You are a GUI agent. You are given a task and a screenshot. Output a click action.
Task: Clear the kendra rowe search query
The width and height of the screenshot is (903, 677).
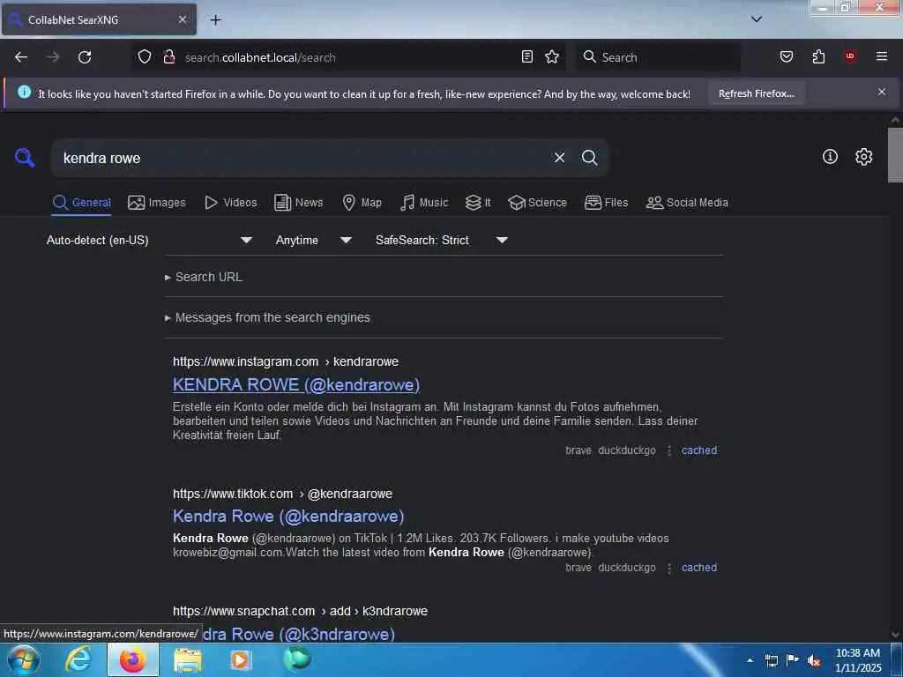pos(559,158)
